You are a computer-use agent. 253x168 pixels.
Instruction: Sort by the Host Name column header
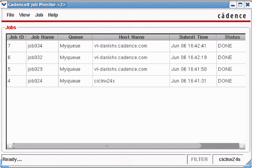click(131, 37)
